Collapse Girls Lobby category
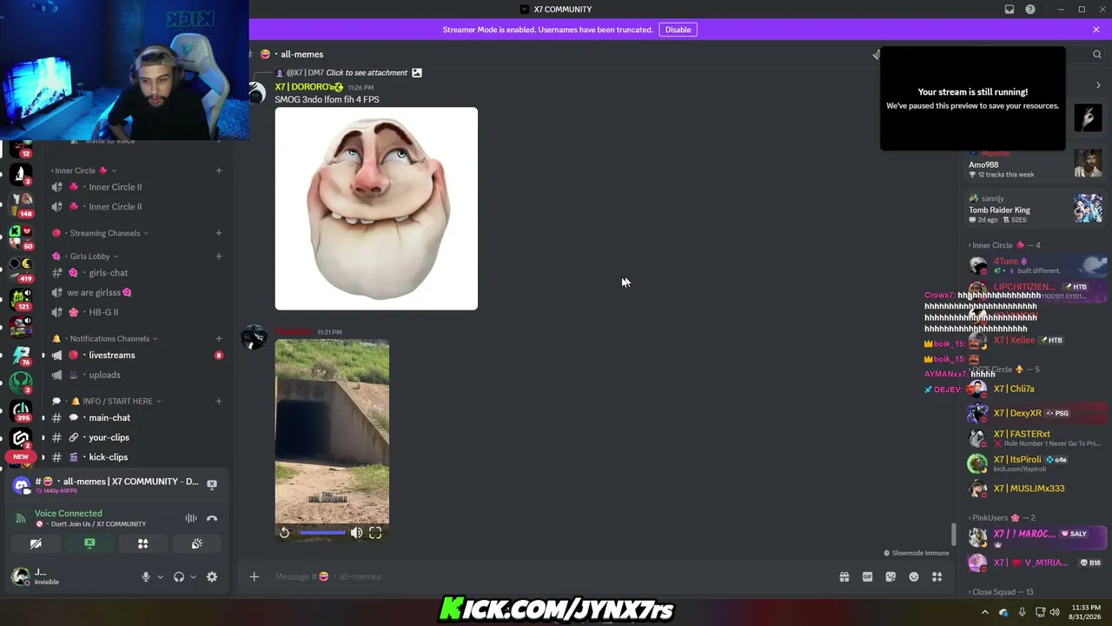This screenshot has width=1112, height=626. coord(89,256)
